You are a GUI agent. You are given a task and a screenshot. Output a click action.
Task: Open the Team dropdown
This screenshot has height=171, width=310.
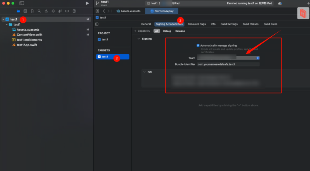point(228,58)
